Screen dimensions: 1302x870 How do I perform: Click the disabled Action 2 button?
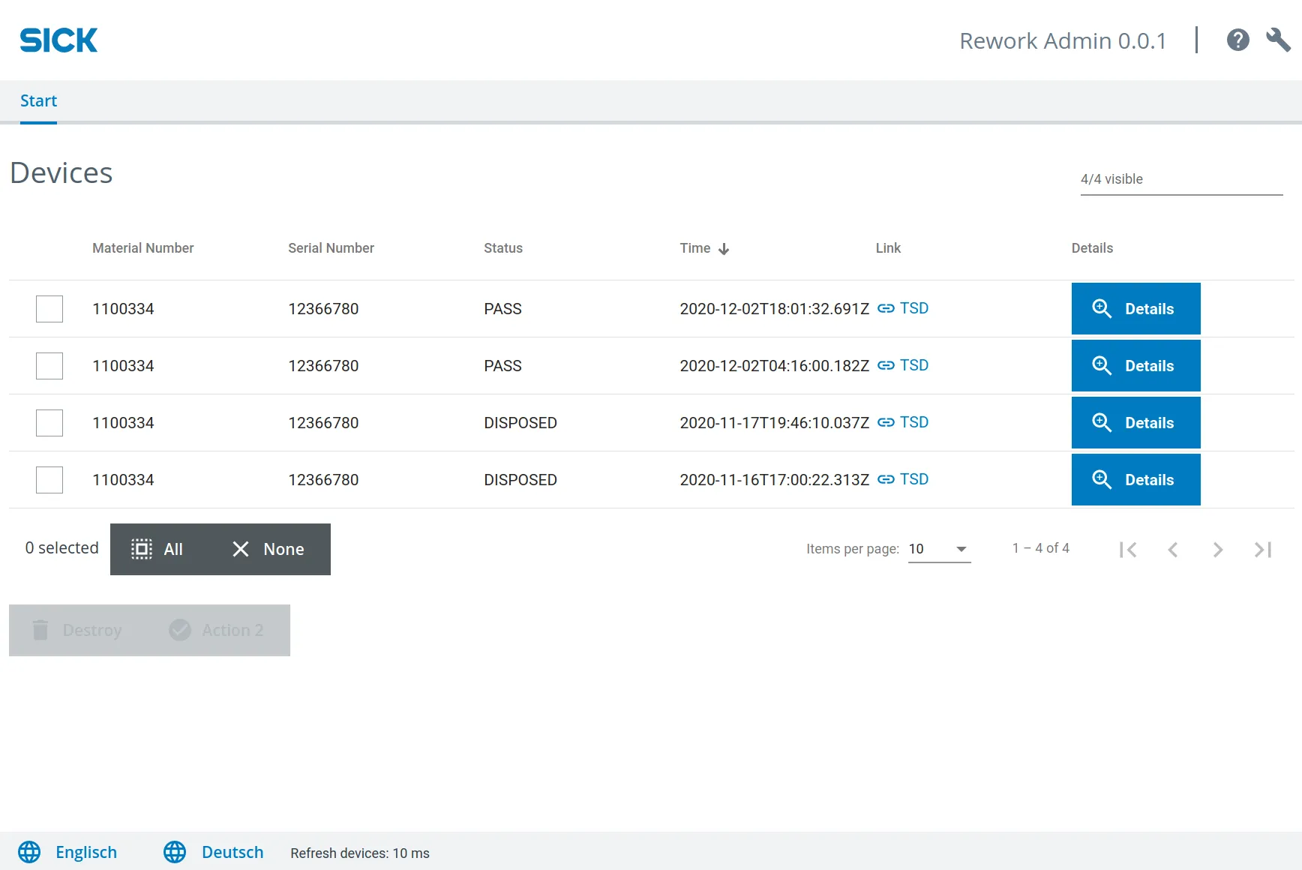217,630
